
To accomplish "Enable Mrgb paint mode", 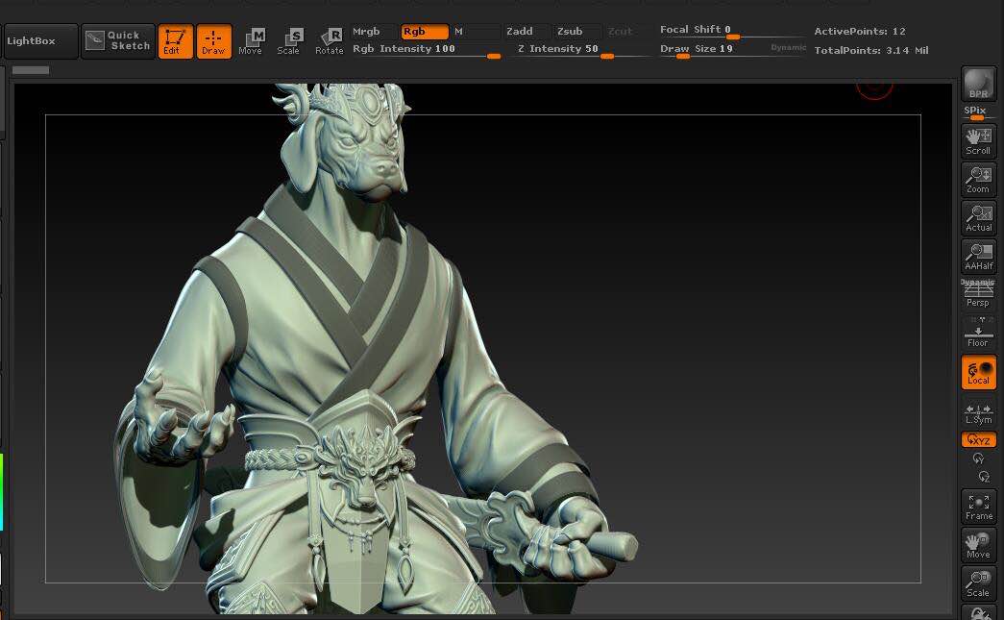I will pos(374,32).
